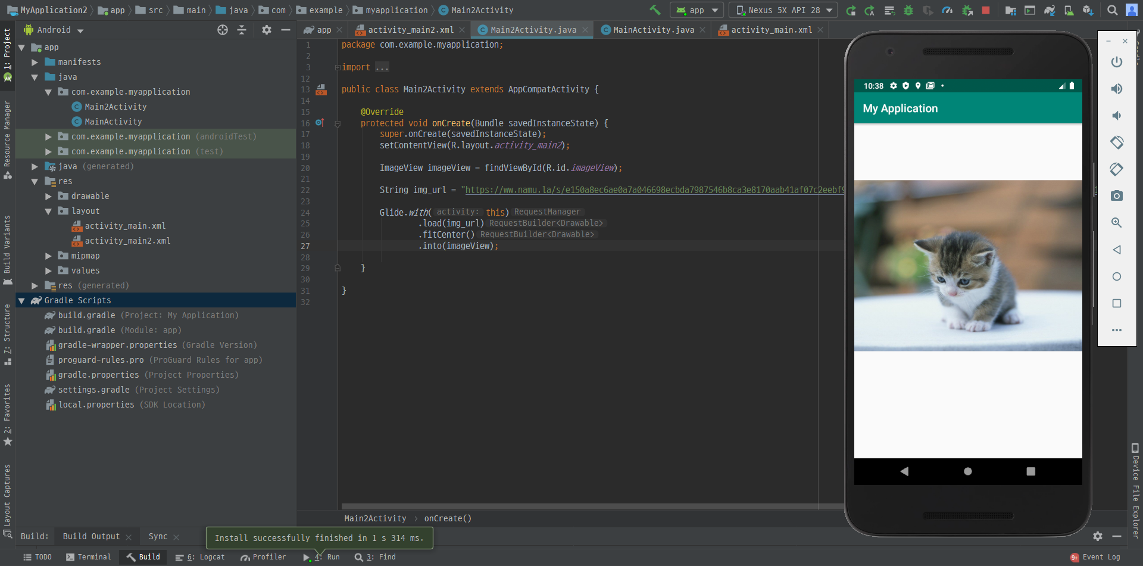Image resolution: width=1143 pixels, height=566 pixels.
Task: Collapse the layout folder
Action: point(49,211)
